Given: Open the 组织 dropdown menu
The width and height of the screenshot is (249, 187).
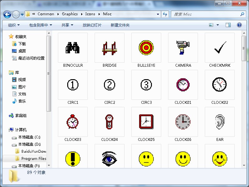Looking at the screenshot, I should pyautogui.click(x=14, y=25).
